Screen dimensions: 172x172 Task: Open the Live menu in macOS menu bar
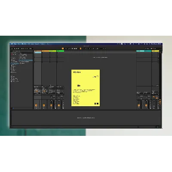15,44
